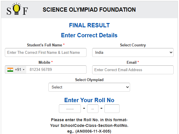Select the Email address input box
This screenshot has height=134, width=179.
pyautogui.click(x=133, y=70)
